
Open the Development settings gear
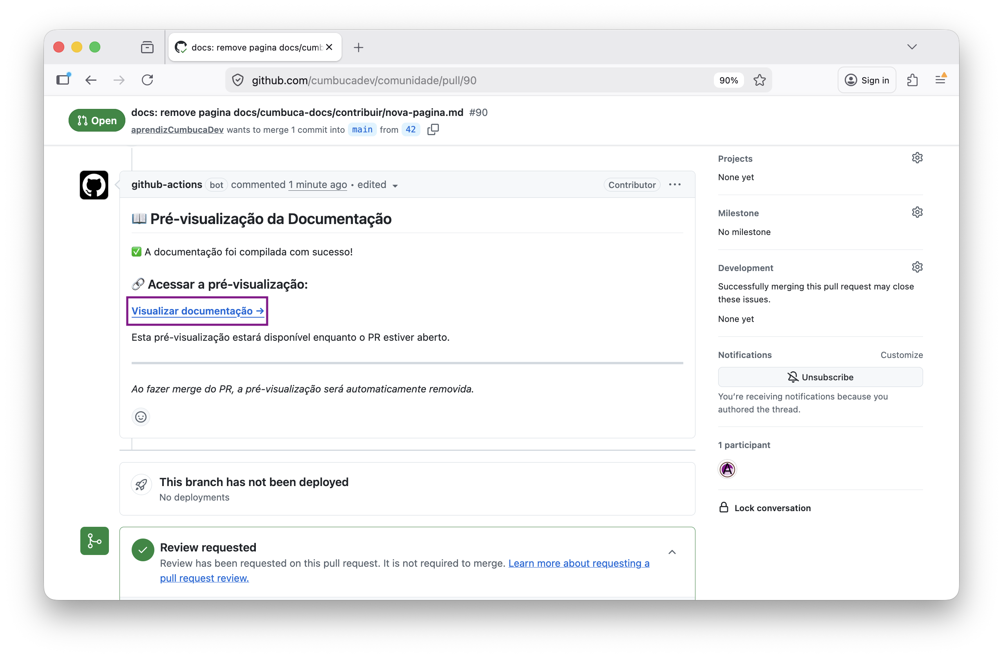pos(917,267)
